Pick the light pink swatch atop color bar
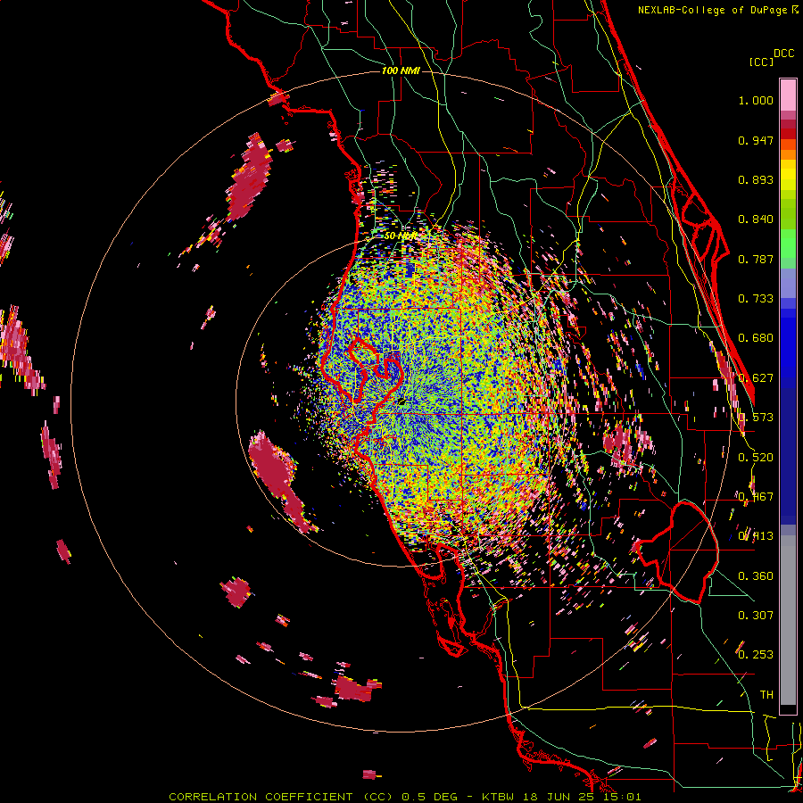This screenshot has height=803, width=803. click(x=788, y=95)
